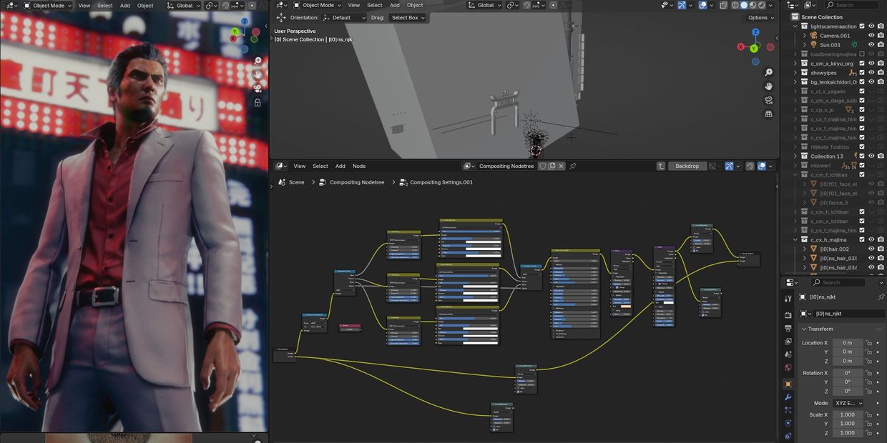Hide Camera.001 using its eye icon
This screenshot has width=887, height=443.
click(871, 35)
